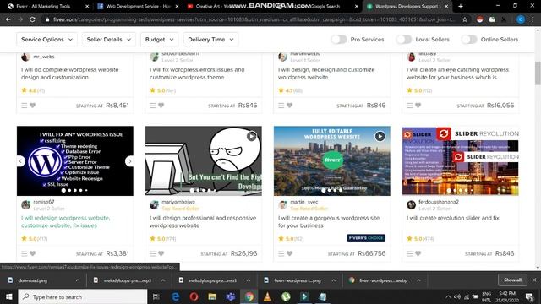Open Microsoft Edge from the taskbar
This screenshot has width=541, height=304.
coord(176,296)
